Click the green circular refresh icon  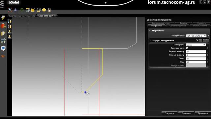pos(22,10)
